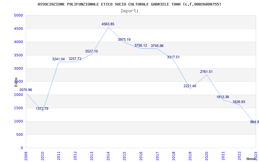Click the Anno axis title
The height and width of the screenshot is (162, 259).
(251, 159)
